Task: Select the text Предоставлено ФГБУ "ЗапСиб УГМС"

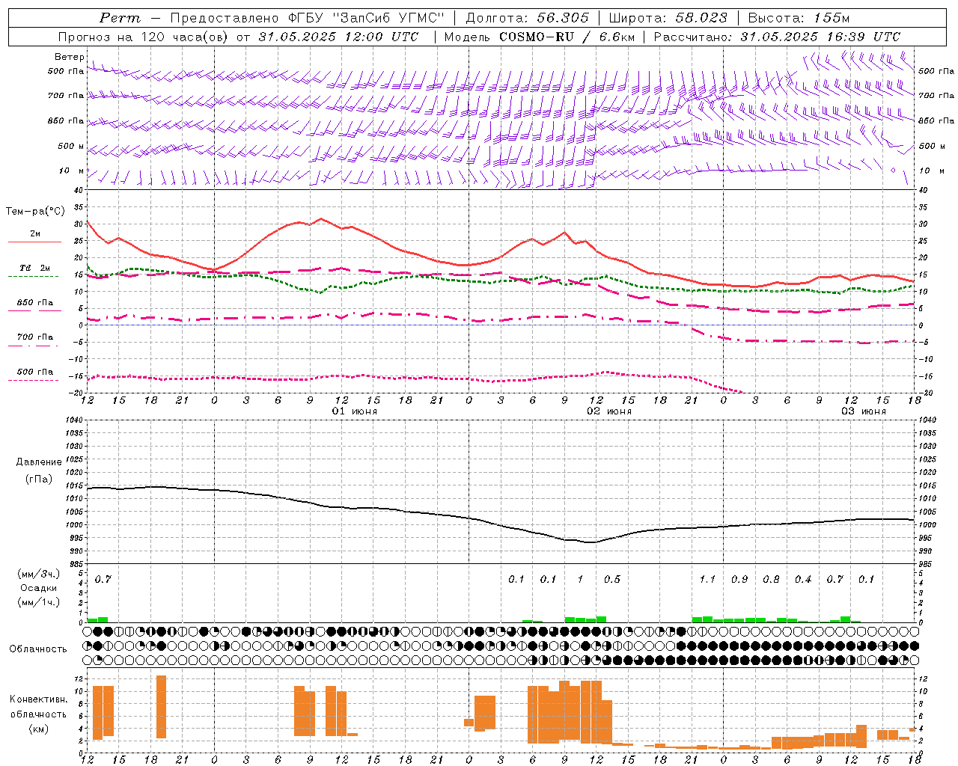Action: [x=308, y=18]
